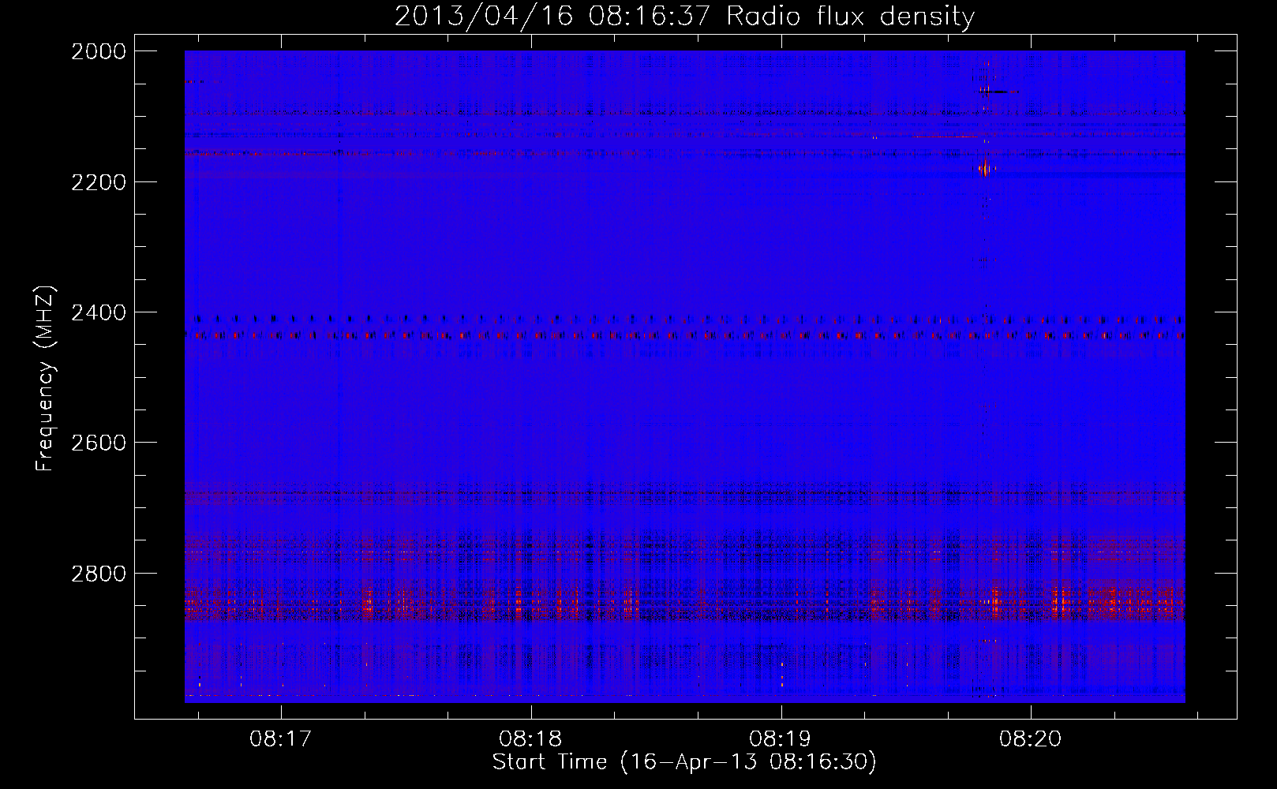Click the 2000 frequency tick label

98,51
